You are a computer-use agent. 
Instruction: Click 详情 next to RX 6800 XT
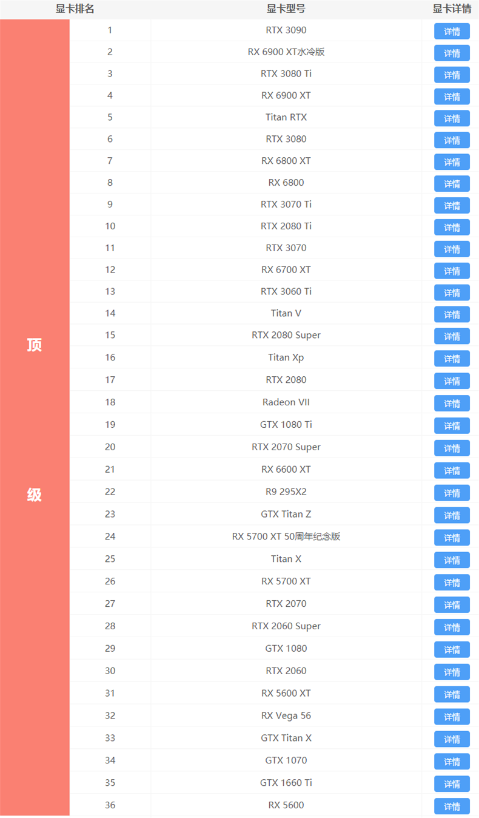(x=452, y=162)
